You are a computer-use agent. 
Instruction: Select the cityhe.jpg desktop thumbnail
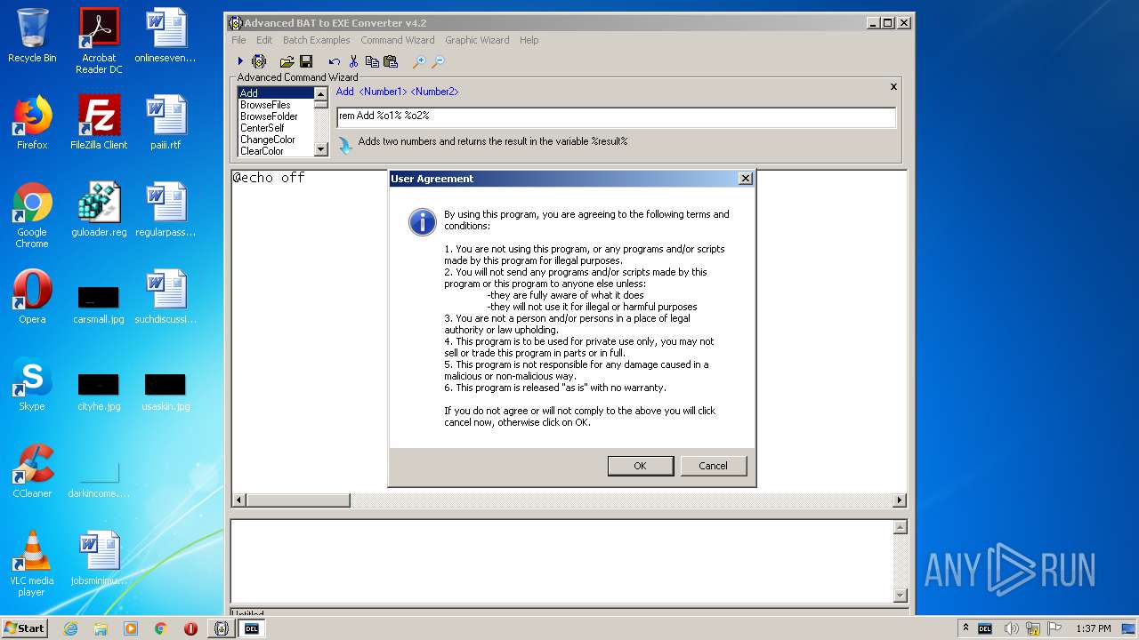pos(99,391)
